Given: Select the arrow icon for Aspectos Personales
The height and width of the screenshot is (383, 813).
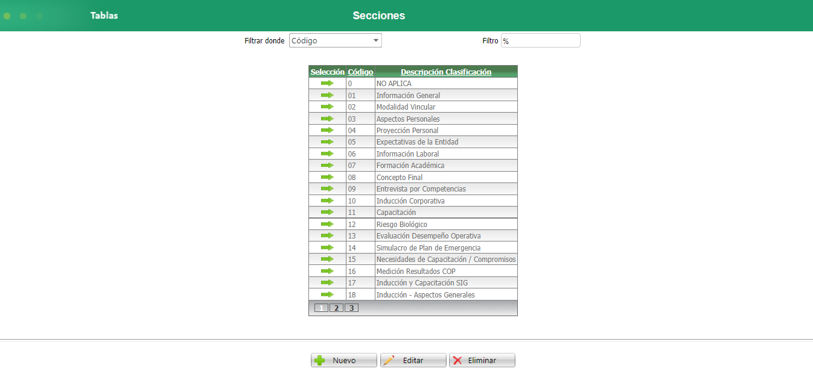Looking at the screenshot, I should pyautogui.click(x=327, y=119).
